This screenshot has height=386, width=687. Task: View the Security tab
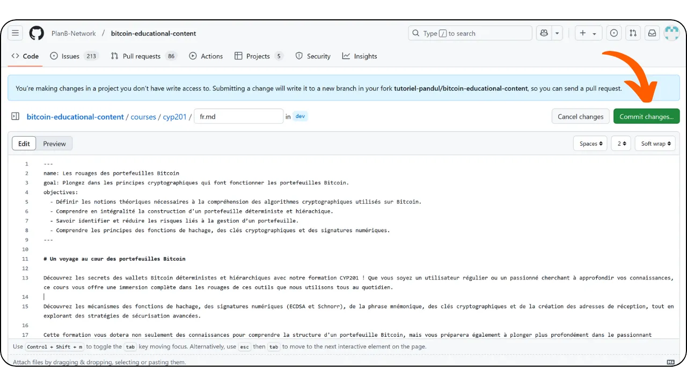tap(313, 56)
